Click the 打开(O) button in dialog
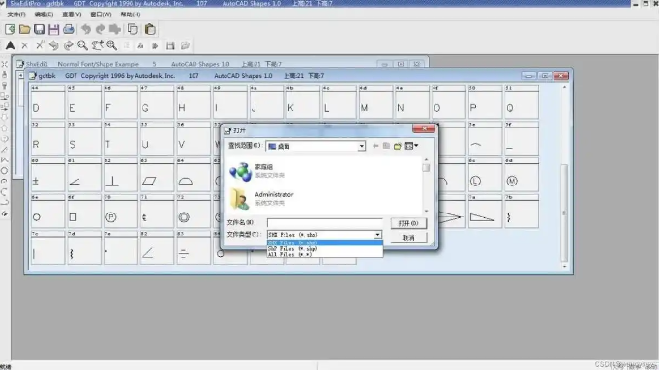 click(408, 223)
